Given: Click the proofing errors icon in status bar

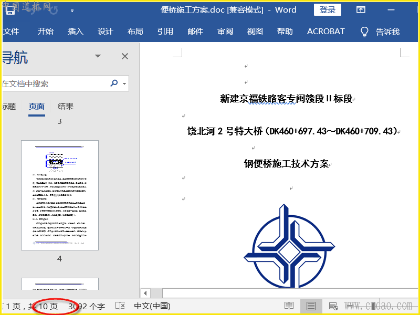Looking at the screenshot, I should click(120, 306).
